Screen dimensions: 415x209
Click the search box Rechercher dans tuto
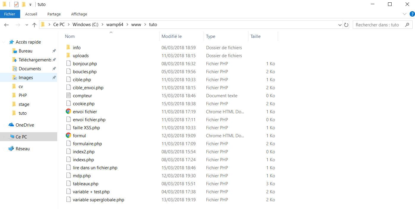point(379,25)
